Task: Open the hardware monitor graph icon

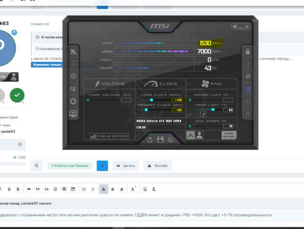Action: (x=73, y=113)
